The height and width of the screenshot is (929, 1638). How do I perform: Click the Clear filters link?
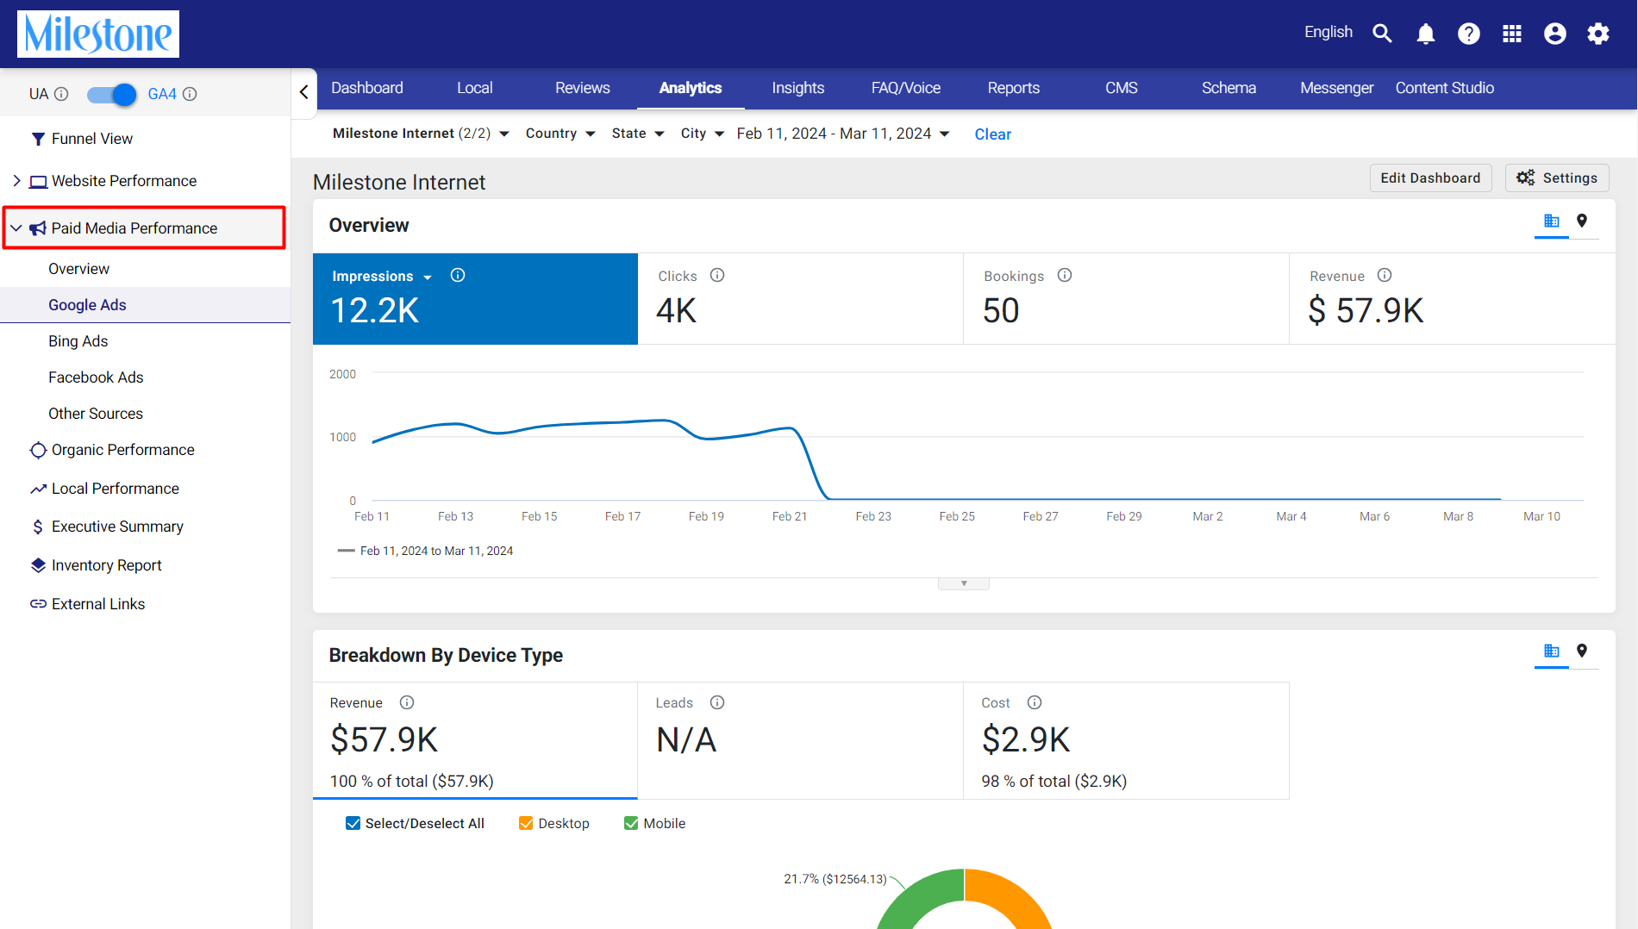click(993, 134)
